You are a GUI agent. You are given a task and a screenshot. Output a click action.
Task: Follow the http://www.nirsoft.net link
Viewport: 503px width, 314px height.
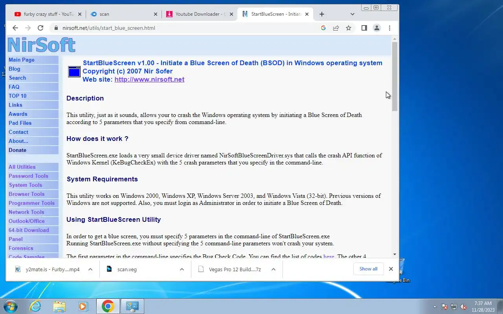coord(149,79)
